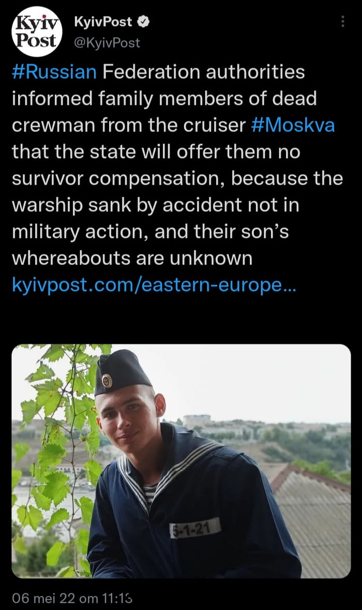Viewport: 362px width, 610px height.
Task: Tap the phrase "whereabouts are unknown"
Action: [132, 258]
